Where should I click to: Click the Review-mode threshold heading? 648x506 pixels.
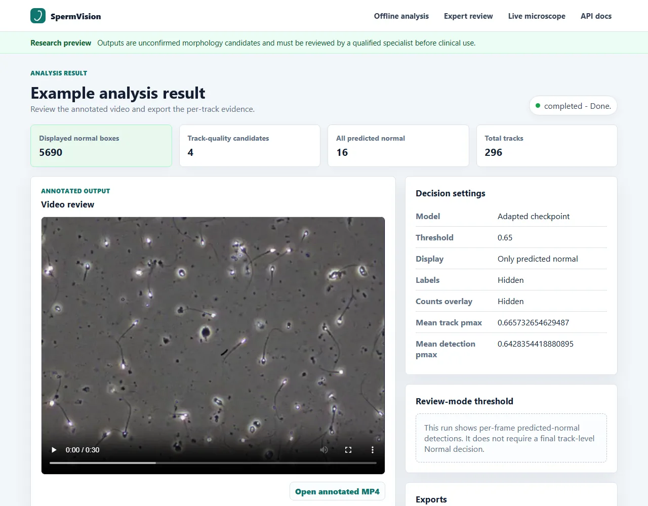tap(464, 401)
